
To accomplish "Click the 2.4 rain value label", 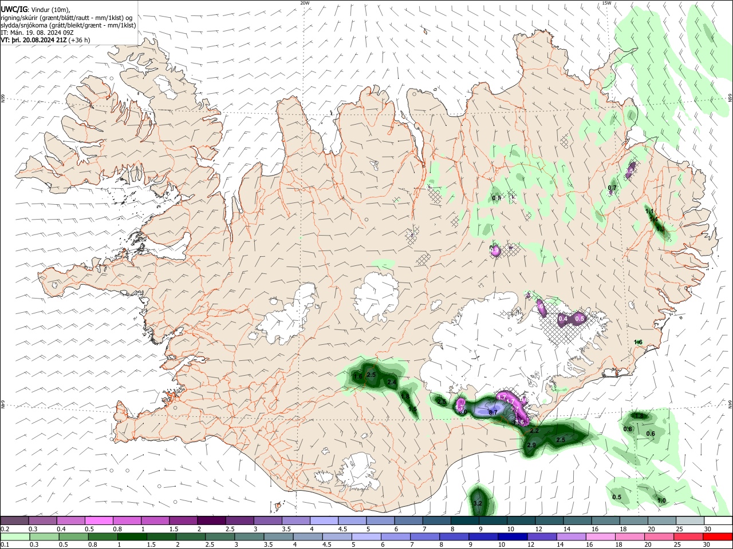I will pyautogui.click(x=392, y=382).
